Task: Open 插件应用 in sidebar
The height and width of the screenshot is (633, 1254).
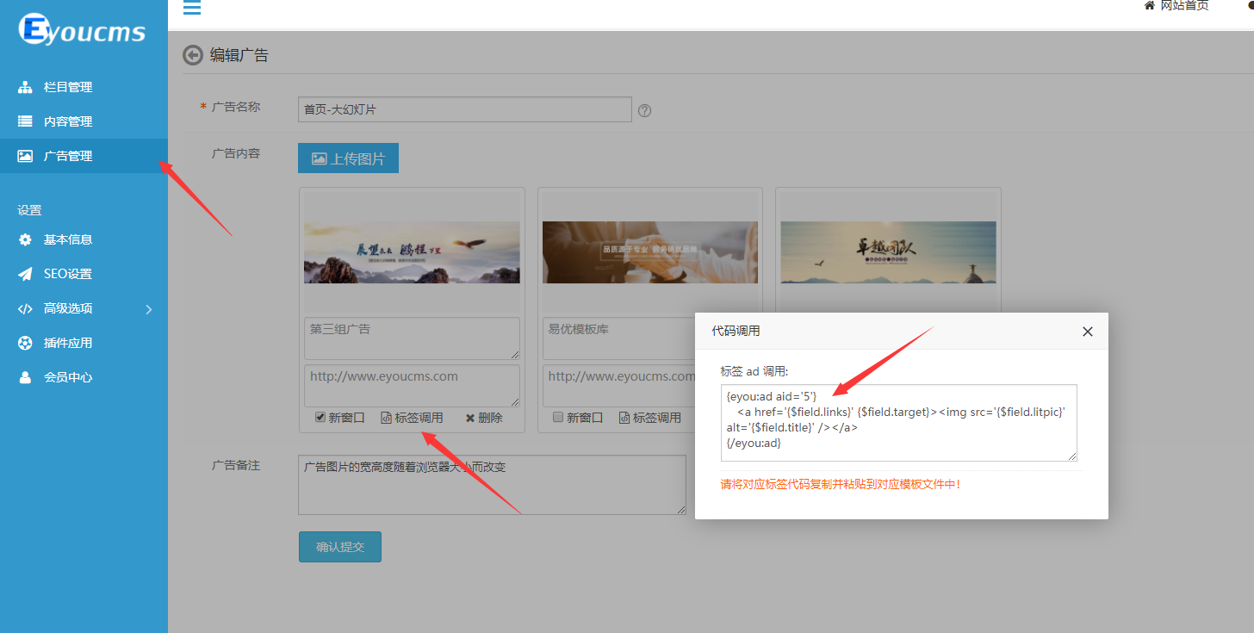Action: (67, 343)
